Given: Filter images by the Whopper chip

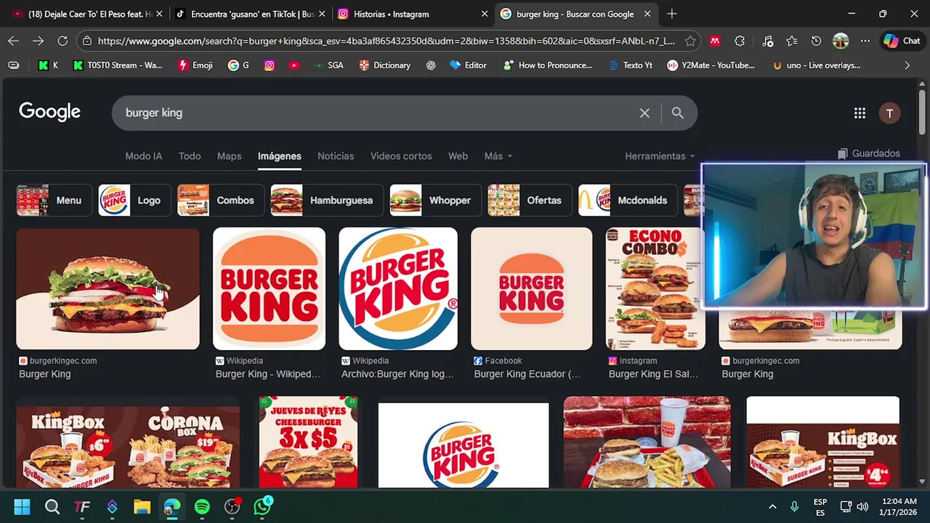Looking at the screenshot, I should click(x=435, y=200).
